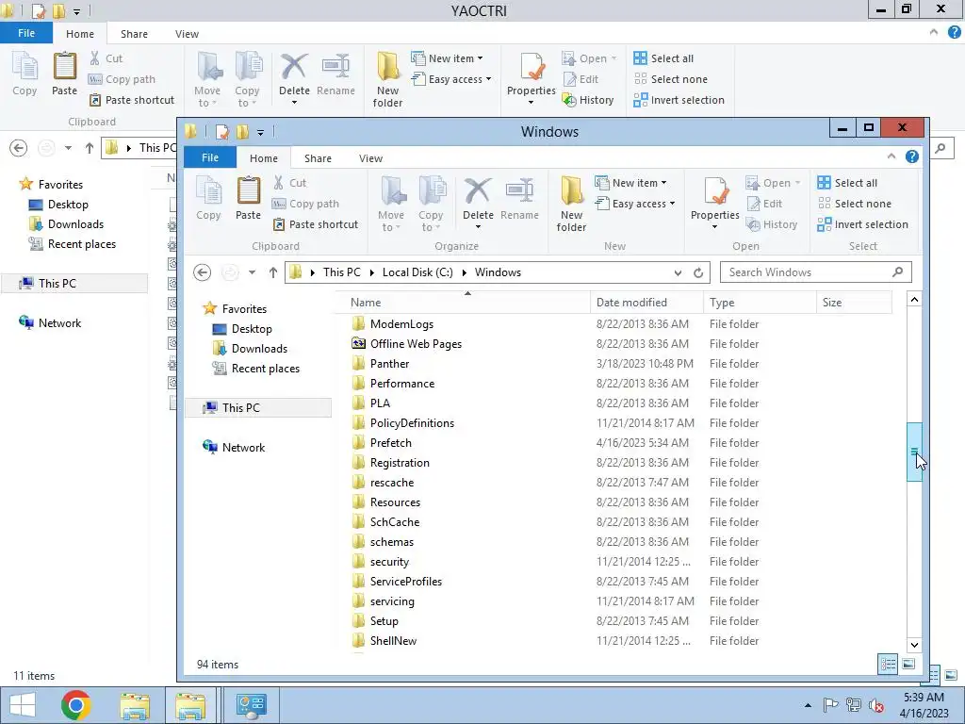Select Network in Windows window sidebar
965x724 pixels.
point(243,448)
